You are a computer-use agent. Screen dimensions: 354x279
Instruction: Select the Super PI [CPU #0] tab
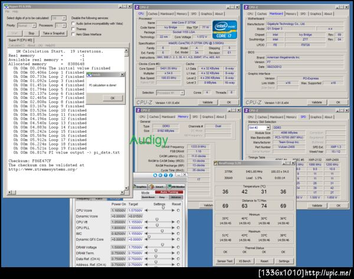point(20,40)
